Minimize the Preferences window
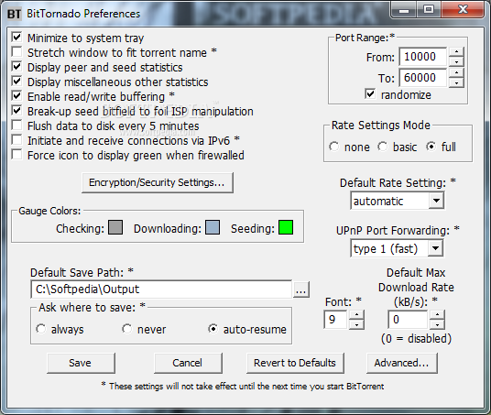 click(404, 10)
